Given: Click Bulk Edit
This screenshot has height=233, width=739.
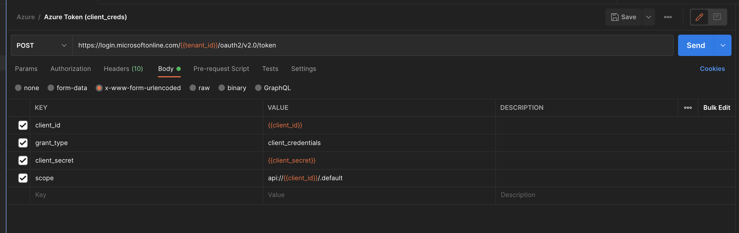Looking at the screenshot, I should coord(716,108).
